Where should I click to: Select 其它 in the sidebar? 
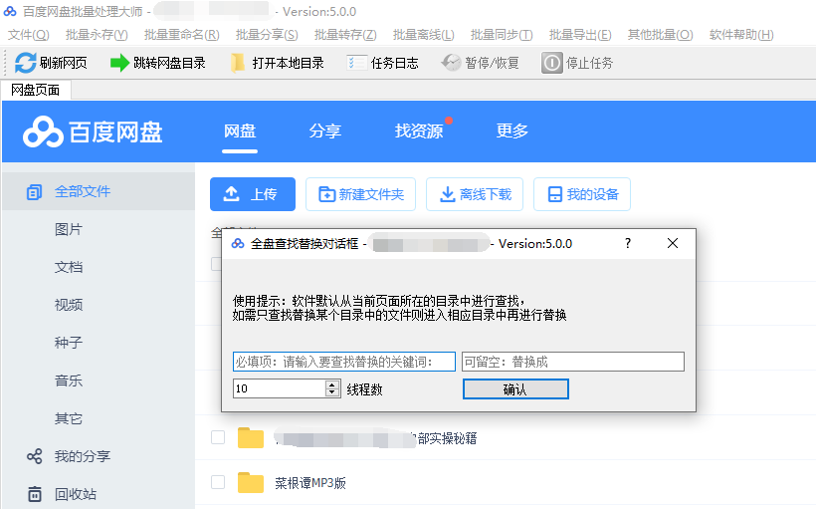[x=69, y=418]
